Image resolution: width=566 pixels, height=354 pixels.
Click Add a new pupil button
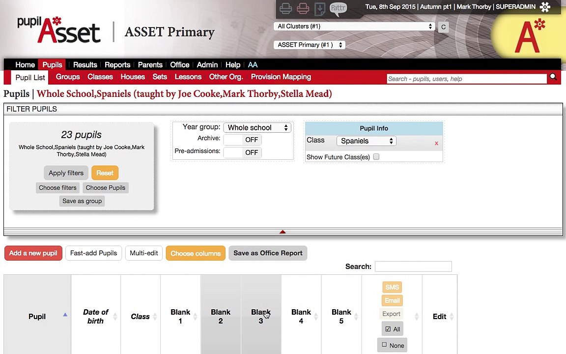pos(33,253)
